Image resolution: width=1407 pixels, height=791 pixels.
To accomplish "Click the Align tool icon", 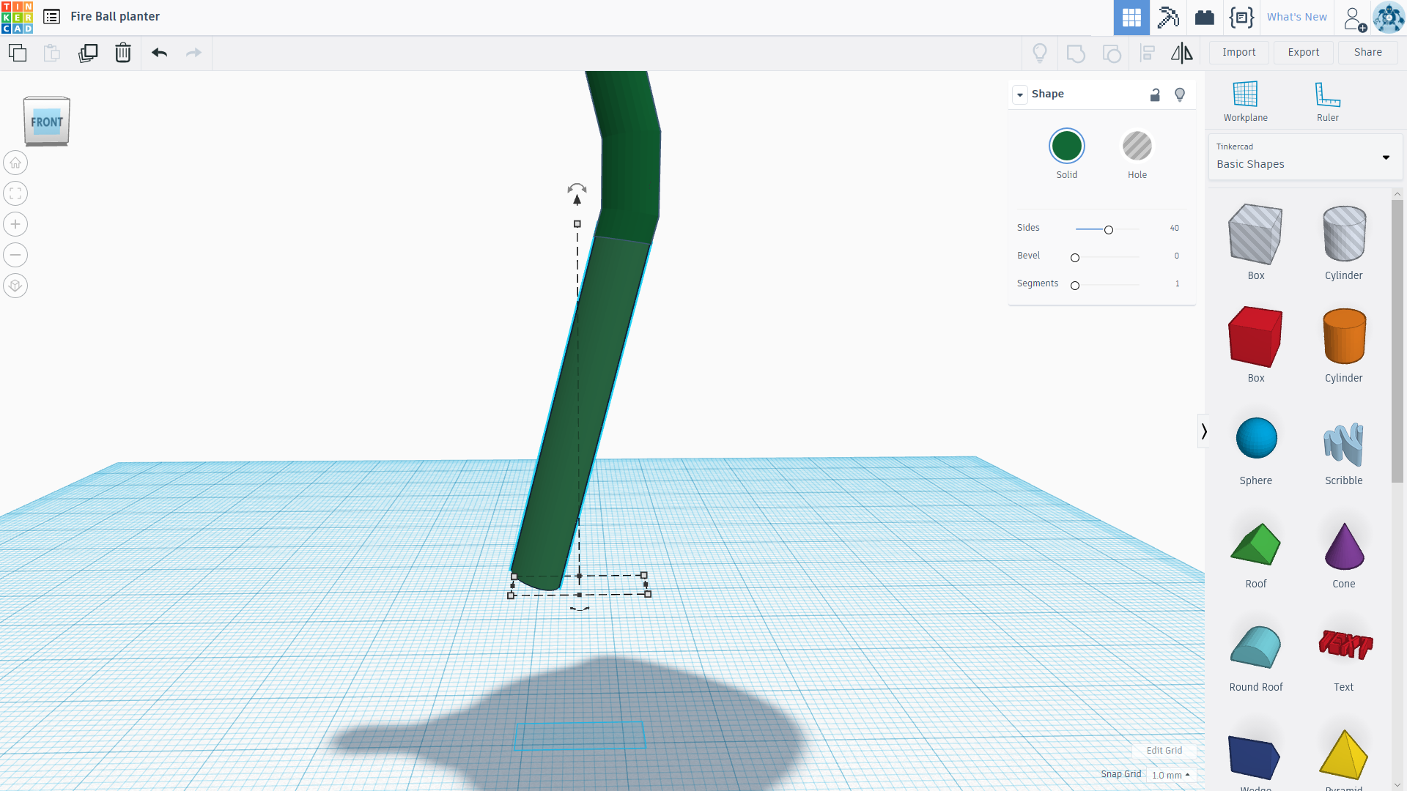I will pos(1148,53).
